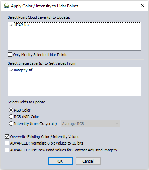Click empty area of point cloud layer list
This screenshot has height=170, width=149.
pos(74,39)
